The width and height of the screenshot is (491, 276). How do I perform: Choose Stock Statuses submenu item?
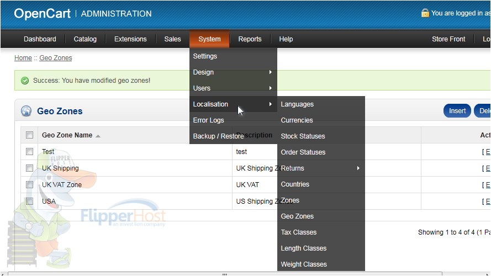(x=321, y=136)
